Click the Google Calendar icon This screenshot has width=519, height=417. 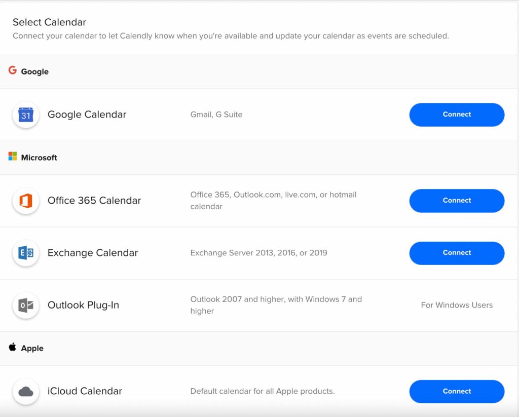[x=26, y=115]
